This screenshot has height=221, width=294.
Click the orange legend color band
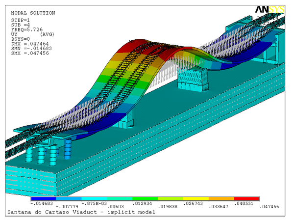pos(221,198)
